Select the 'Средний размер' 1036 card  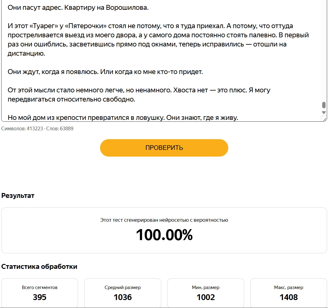123,293
